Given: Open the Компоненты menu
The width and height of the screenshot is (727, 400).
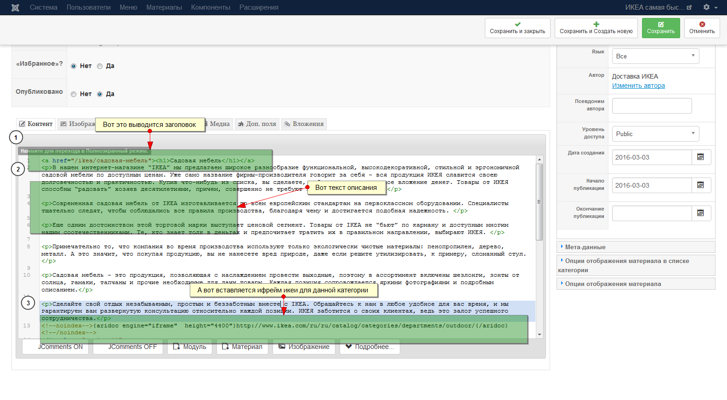Looking at the screenshot, I should coord(210,7).
